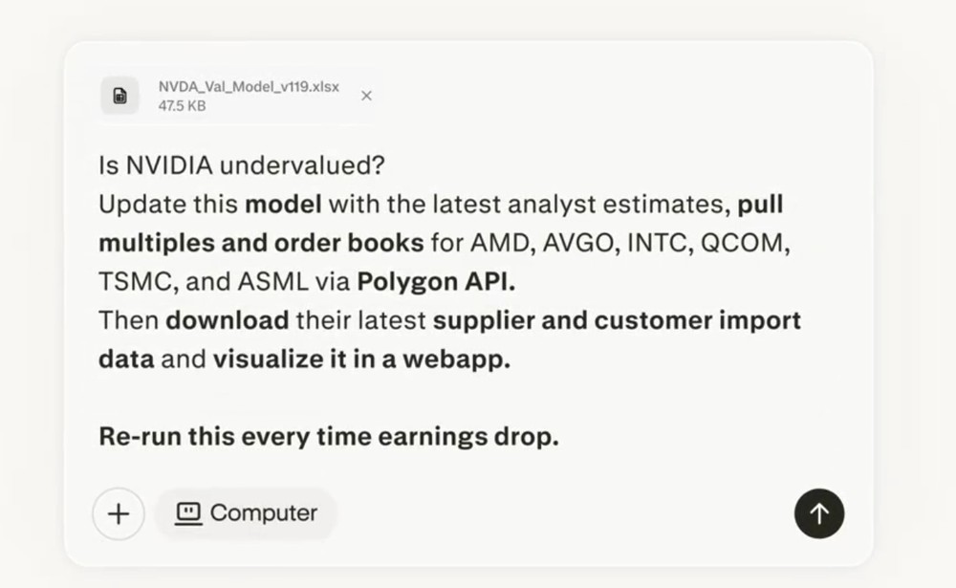
Task: Click the spreadsheet file icon on attachment
Action: [x=119, y=96]
